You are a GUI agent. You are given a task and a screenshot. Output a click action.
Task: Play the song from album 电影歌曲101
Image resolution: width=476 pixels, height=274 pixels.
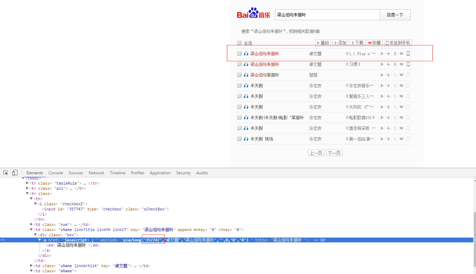click(x=382, y=118)
